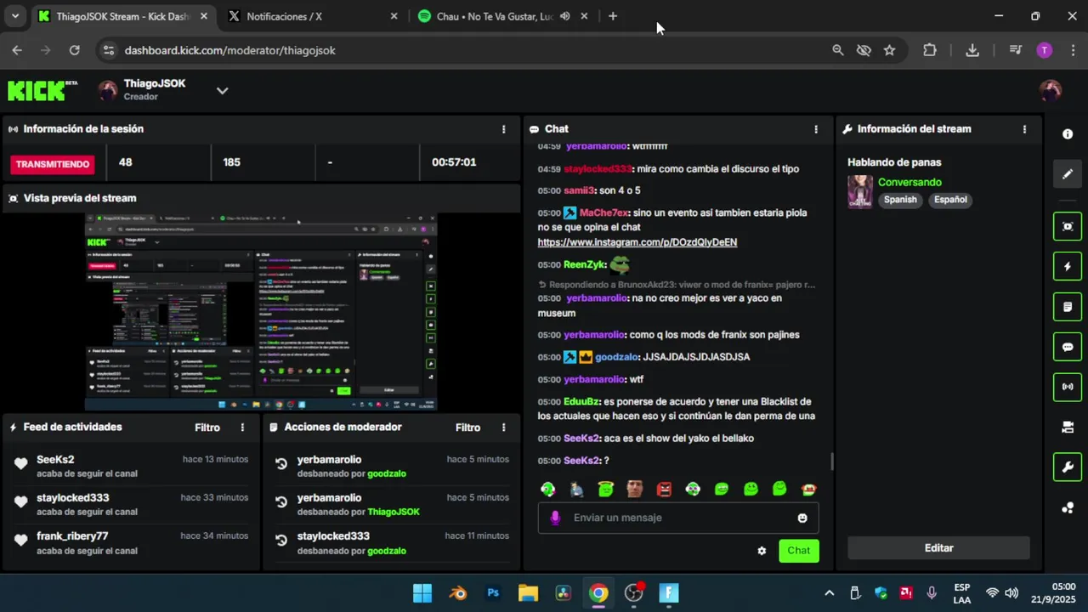Insert the laughing green blob emote
1088x612 pixels.
pos(722,489)
